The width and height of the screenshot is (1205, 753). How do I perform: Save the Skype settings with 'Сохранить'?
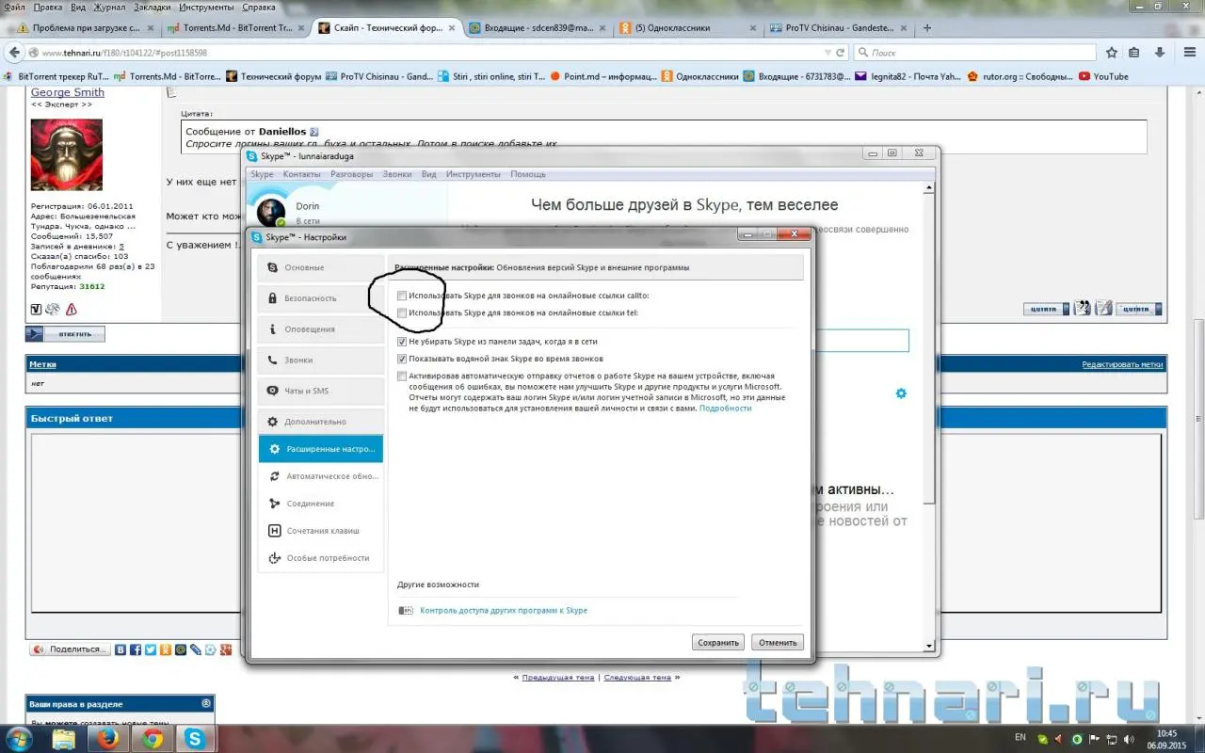pyautogui.click(x=718, y=643)
